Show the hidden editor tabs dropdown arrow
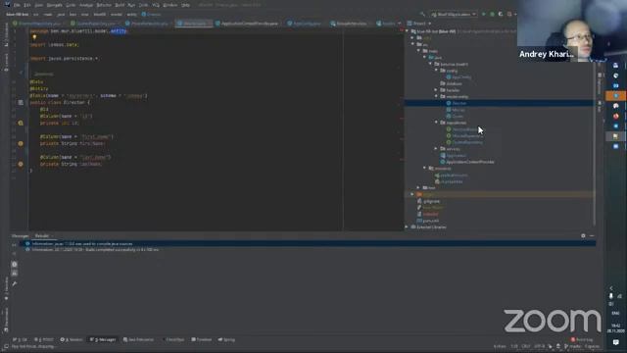This screenshot has width=627, height=353. click(x=400, y=24)
